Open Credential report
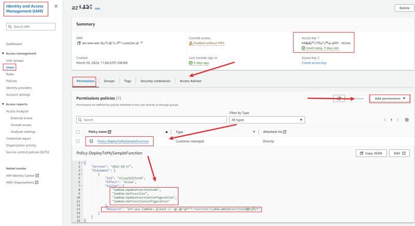Viewport: 415px width, 226px height. [x=19, y=138]
